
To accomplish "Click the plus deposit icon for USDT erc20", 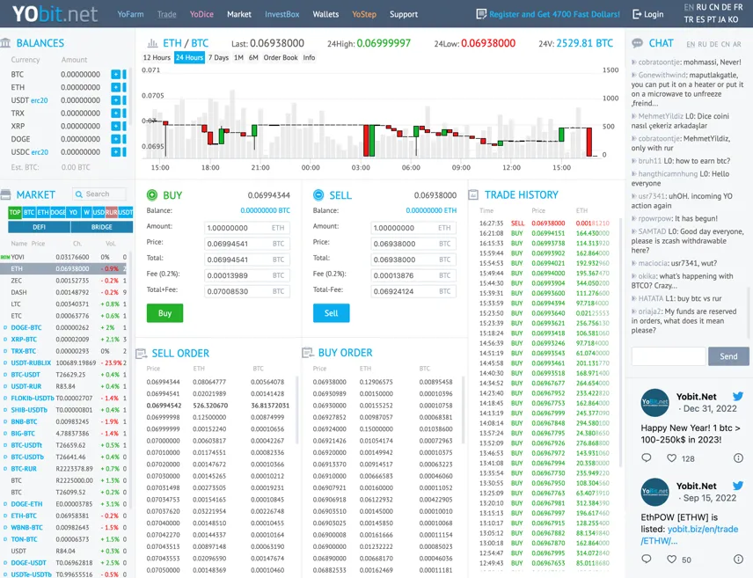I will tap(115, 100).
